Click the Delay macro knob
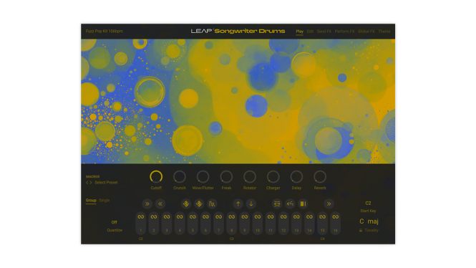 [296, 176]
